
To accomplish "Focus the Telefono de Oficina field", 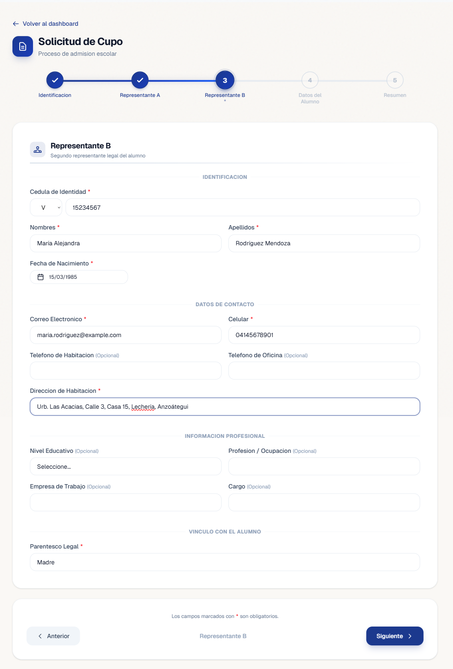I will click(324, 371).
